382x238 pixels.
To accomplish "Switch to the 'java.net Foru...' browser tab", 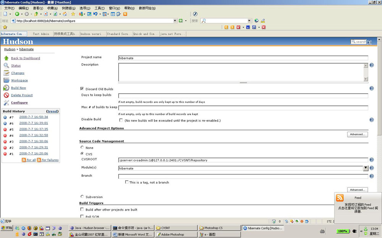I will [173, 34].
